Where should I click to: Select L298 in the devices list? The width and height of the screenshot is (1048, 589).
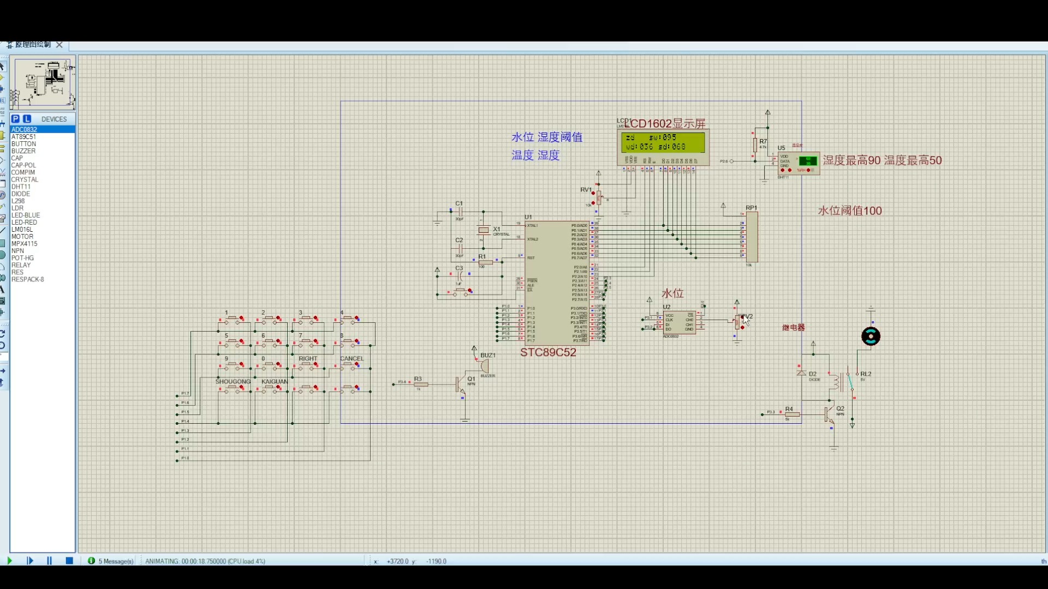click(x=42, y=201)
